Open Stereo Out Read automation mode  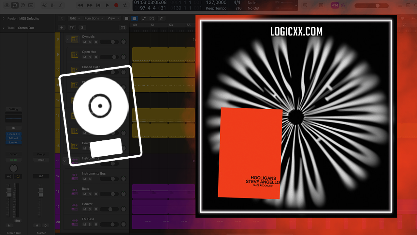(13, 160)
